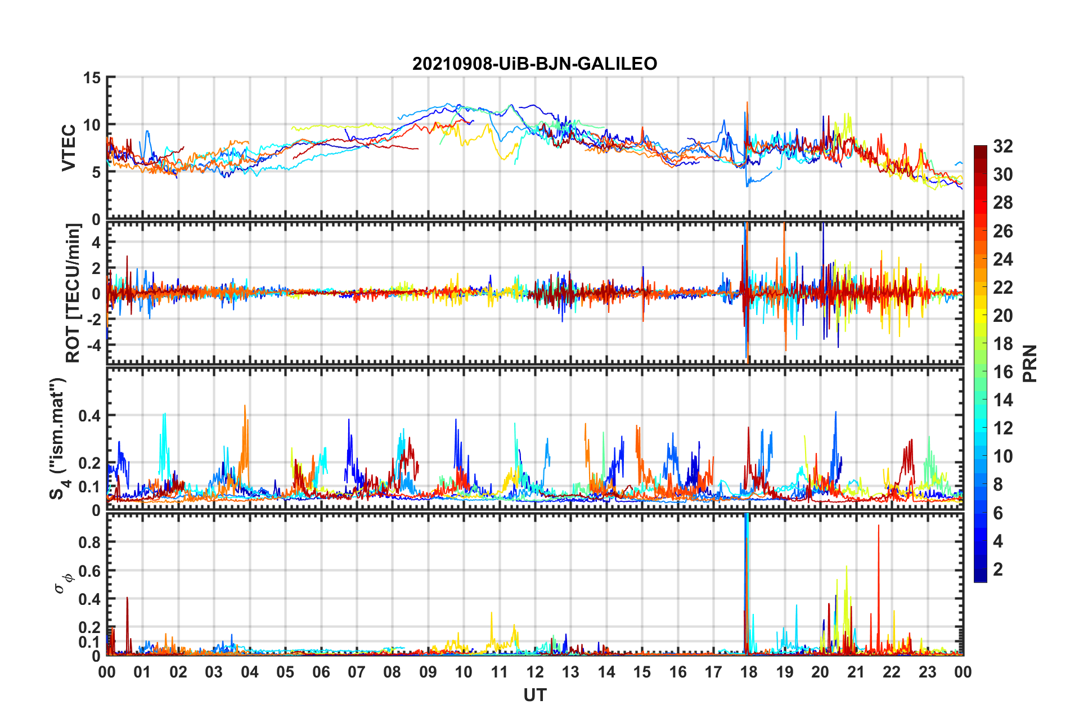
Task: Click x-axis tick label 06
Action: pyautogui.click(x=321, y=672)
